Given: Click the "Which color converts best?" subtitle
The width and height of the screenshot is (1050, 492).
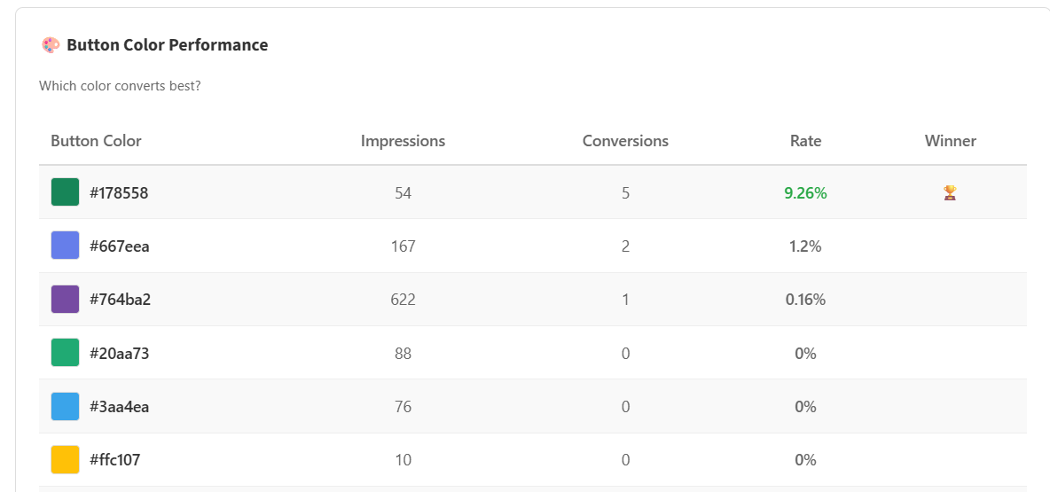Looking at the screenshot, I should [120, 86].
